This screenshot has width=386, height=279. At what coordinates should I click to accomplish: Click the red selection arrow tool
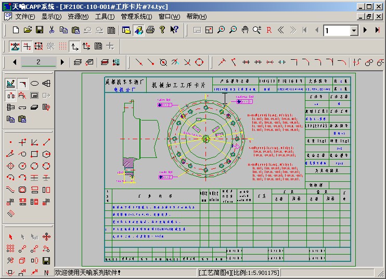coord(10,237)
